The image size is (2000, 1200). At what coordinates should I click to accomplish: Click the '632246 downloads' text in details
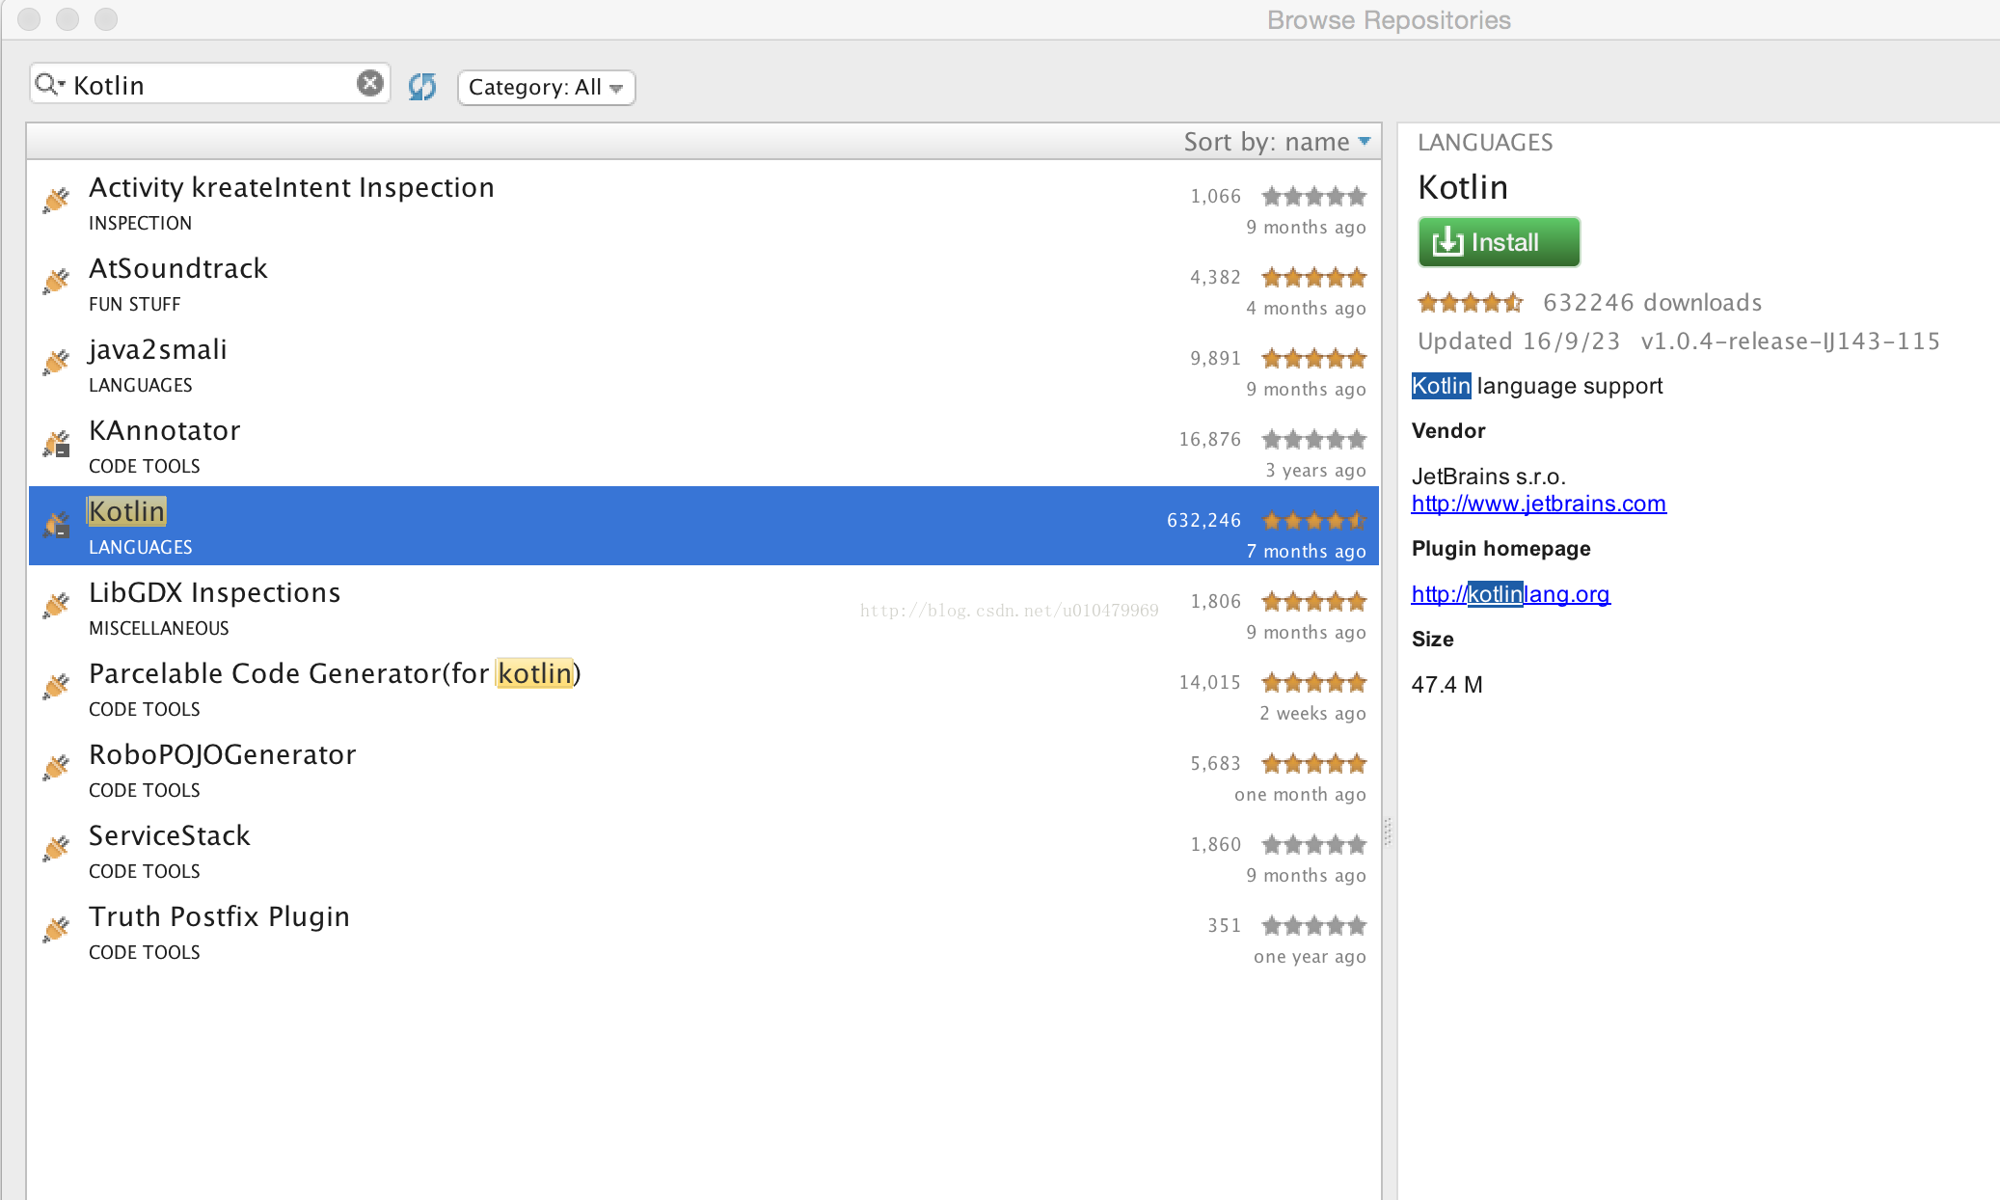1653,303
